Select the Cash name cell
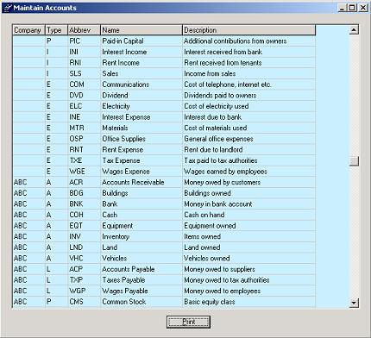 (x=141, y=215)
